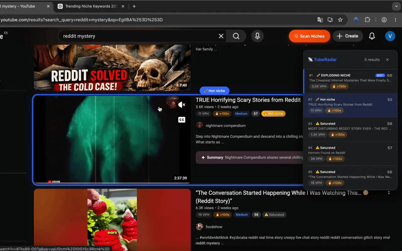
Task: Select TubeRadar result #4 Horrors Found on Reddit
Action: click(350, 154)
